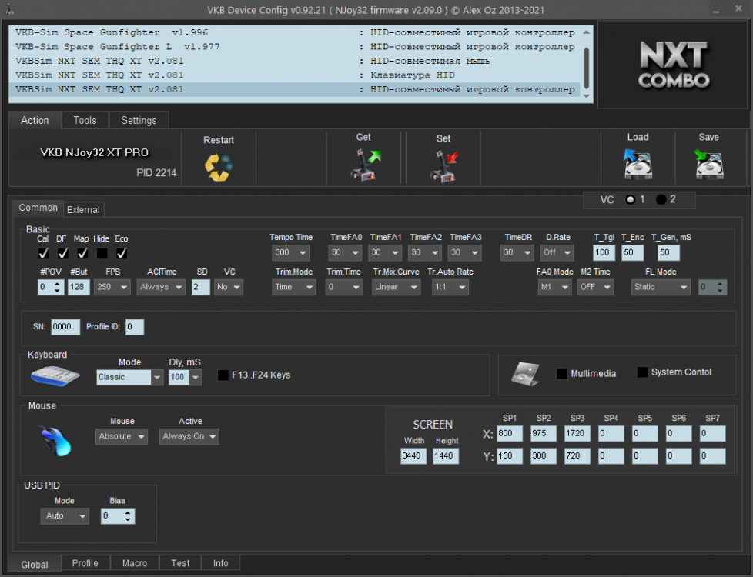753x577 pixels.
Task: Click the keyboard icon in Keyboard section
Action: coord(55,376)
